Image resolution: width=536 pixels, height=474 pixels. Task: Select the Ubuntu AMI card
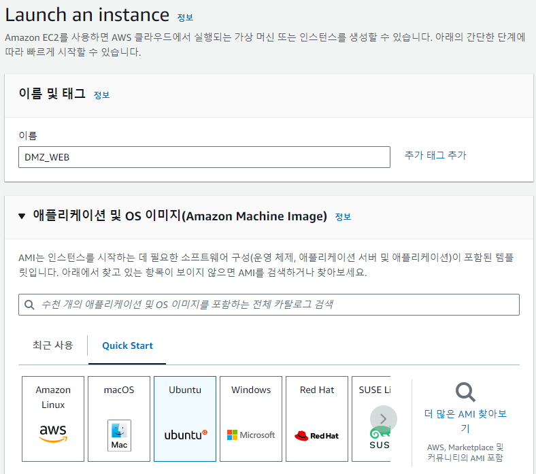(x=185, y=419)
